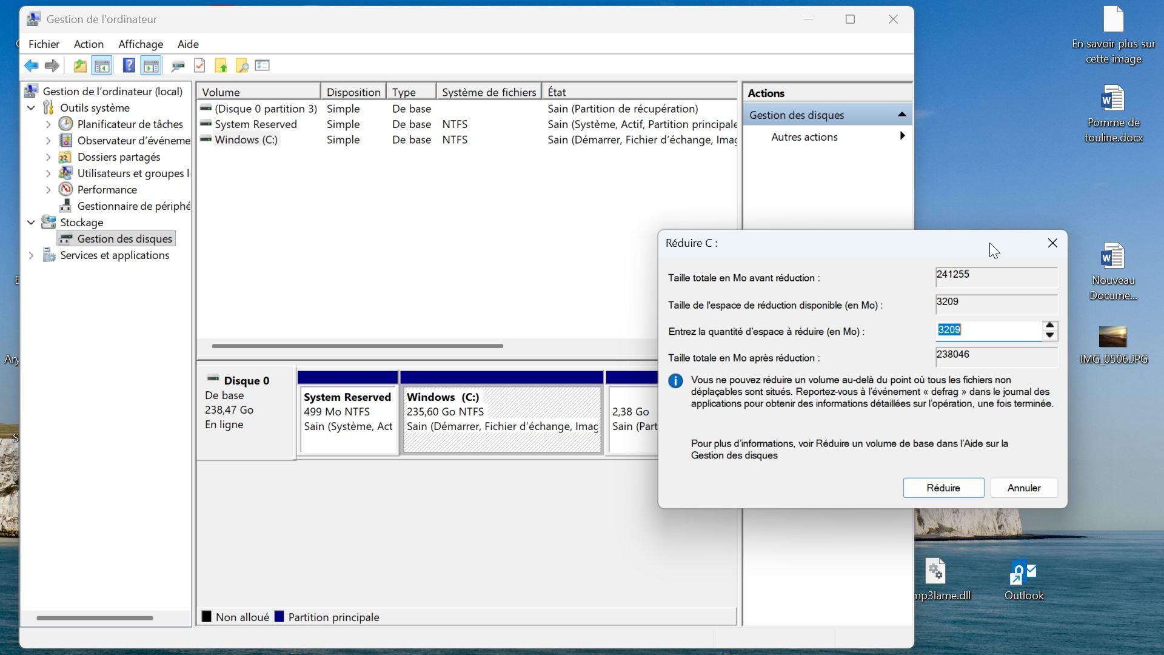Open the Action menu

pyautogui.click(x=89, y=44)
